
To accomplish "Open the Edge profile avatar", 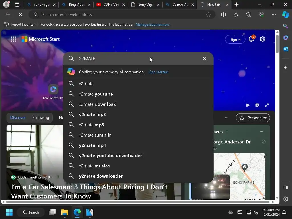I will 6,5.
